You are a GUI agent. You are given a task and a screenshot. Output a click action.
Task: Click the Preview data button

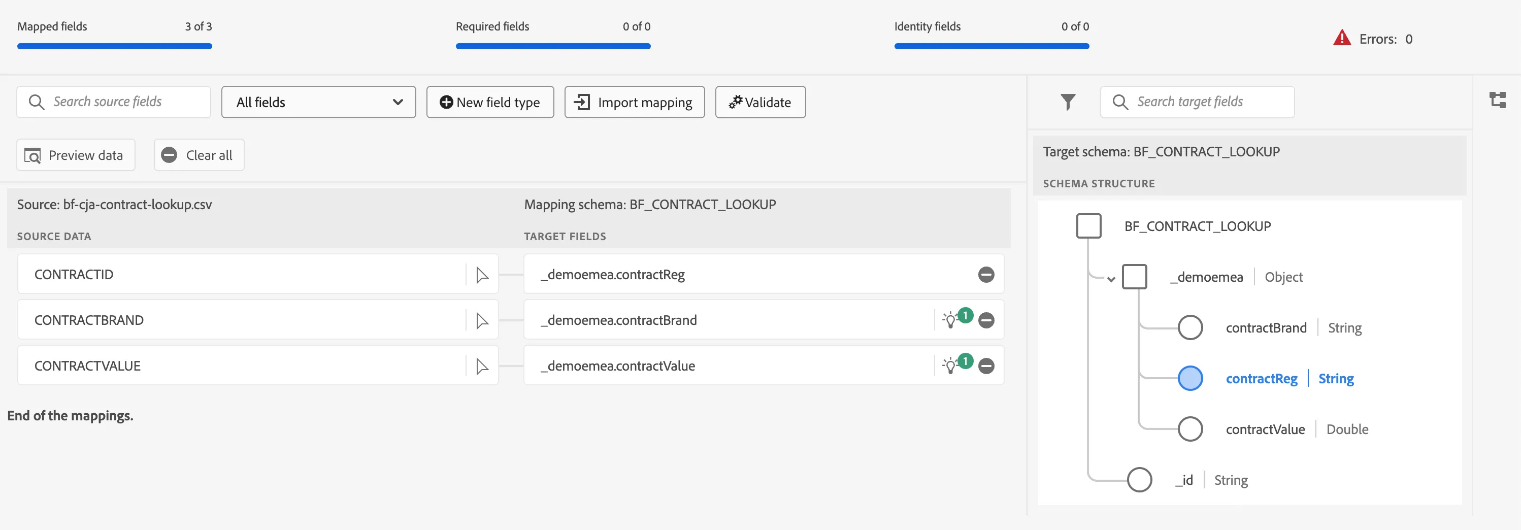click(x=76, y=155)
